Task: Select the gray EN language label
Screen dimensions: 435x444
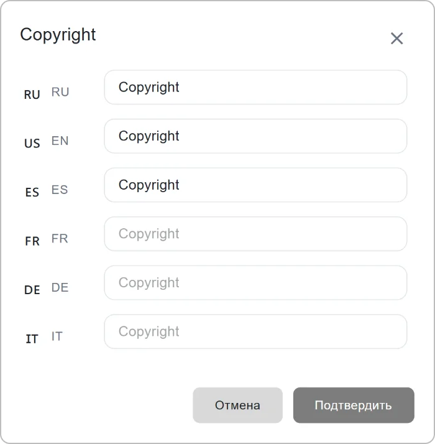Action: (60, 141)
